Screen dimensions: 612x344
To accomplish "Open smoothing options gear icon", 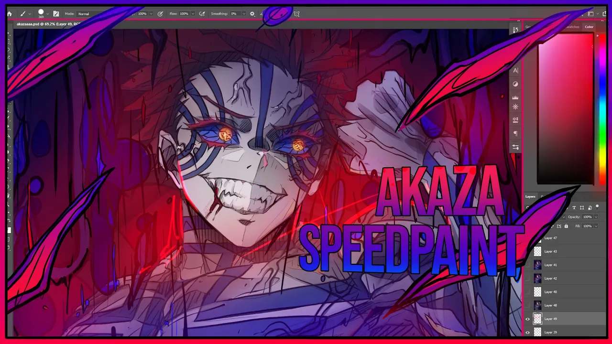I will click(x=252, y=14).
